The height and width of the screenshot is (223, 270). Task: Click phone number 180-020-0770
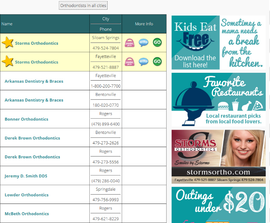click(x=106, y=105)
